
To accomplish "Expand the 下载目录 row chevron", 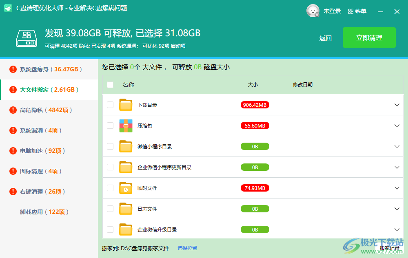I will pos(397,105).
